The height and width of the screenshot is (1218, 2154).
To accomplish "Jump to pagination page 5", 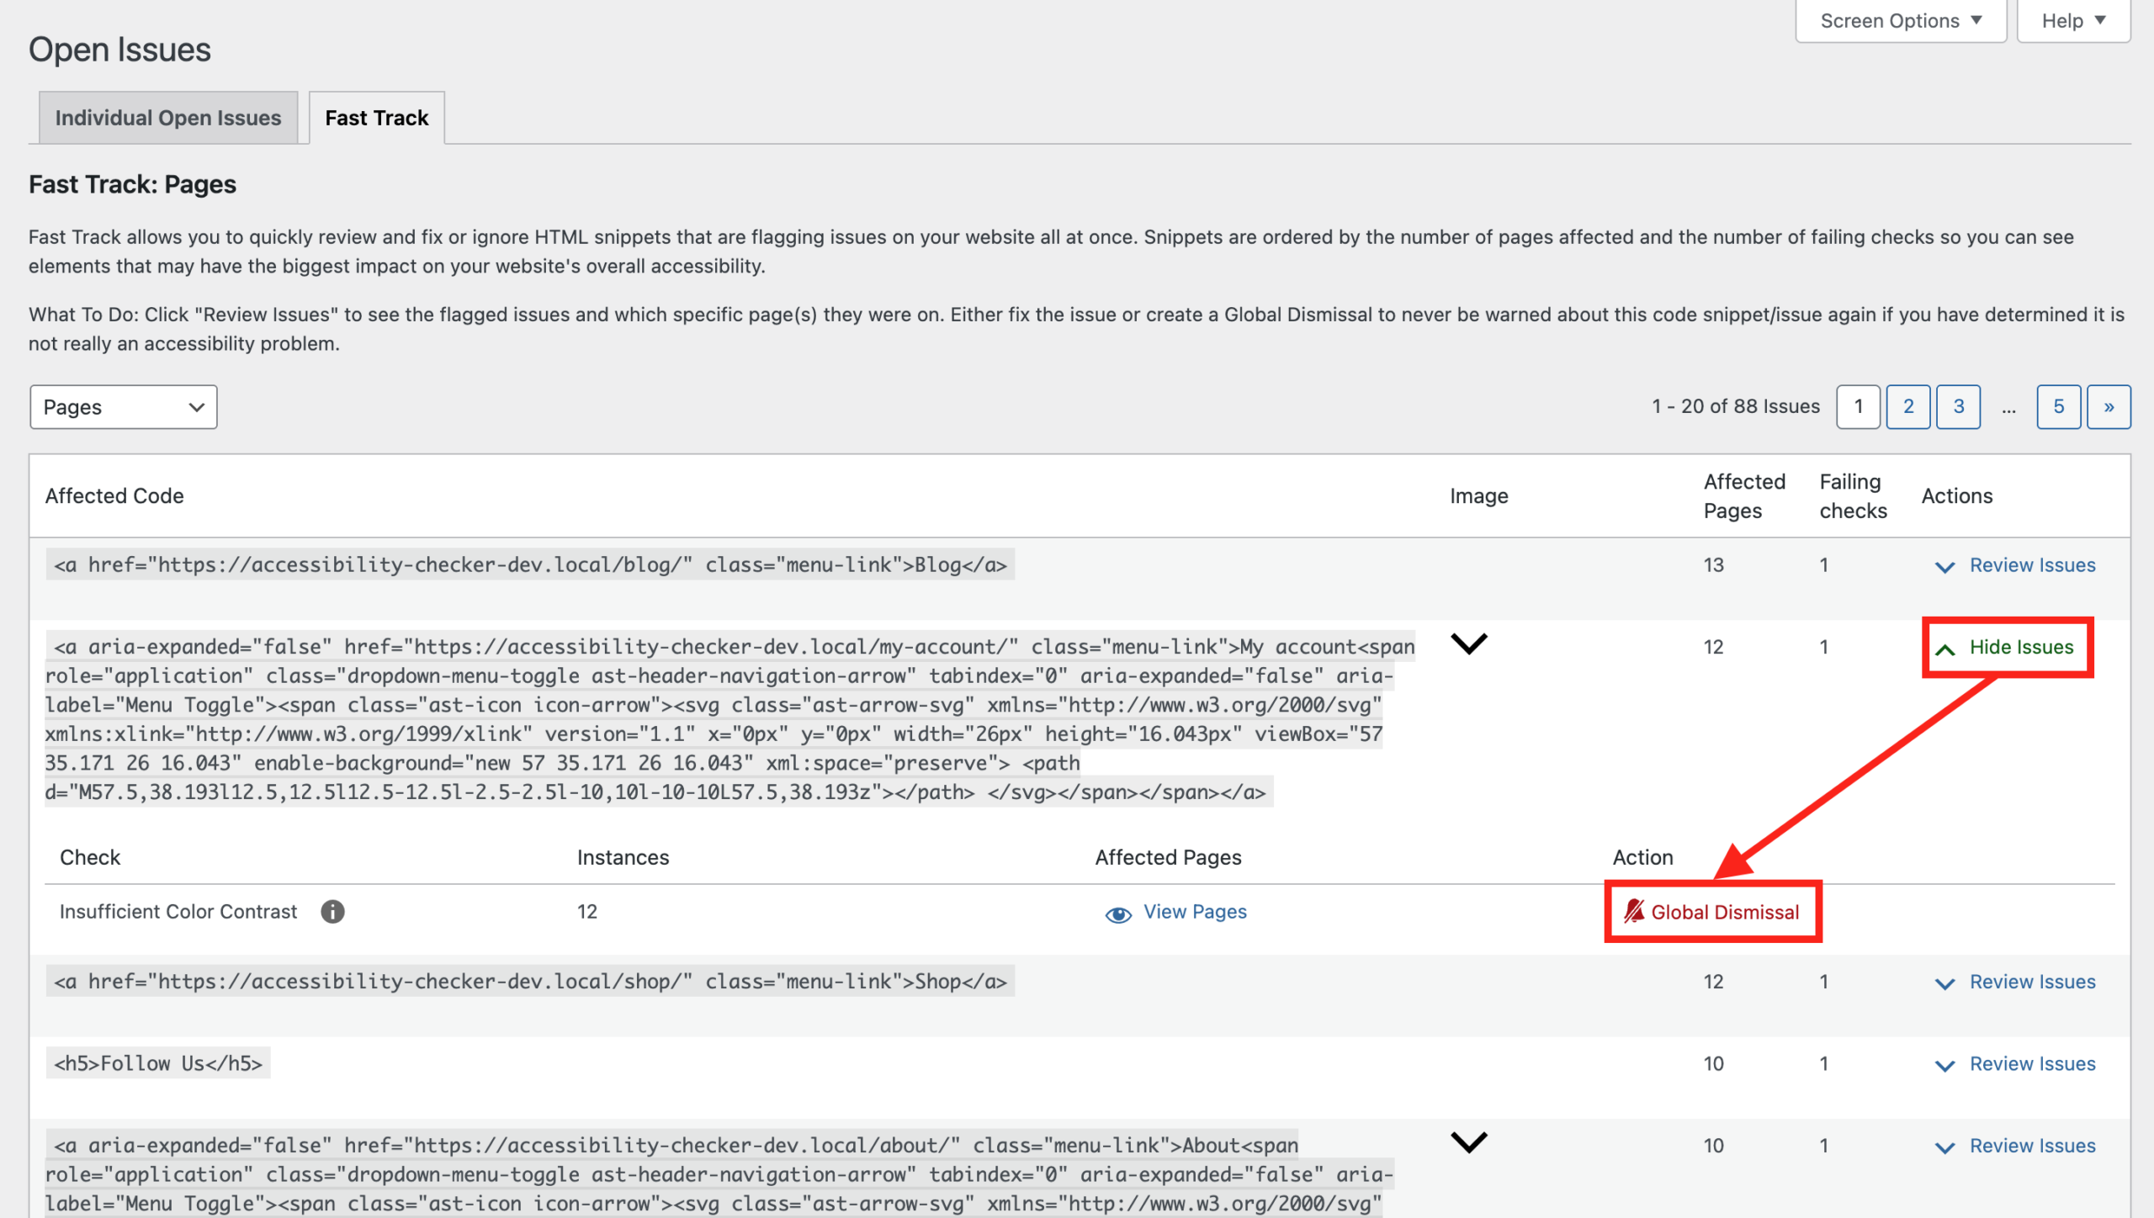I will (2059, 406).
